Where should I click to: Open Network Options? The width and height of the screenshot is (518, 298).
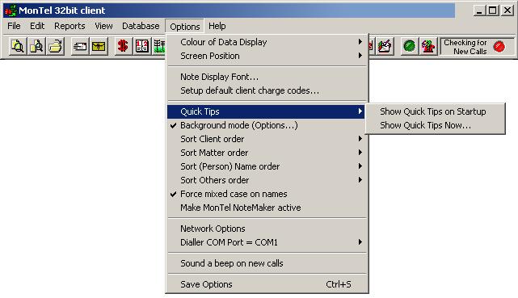266,229
